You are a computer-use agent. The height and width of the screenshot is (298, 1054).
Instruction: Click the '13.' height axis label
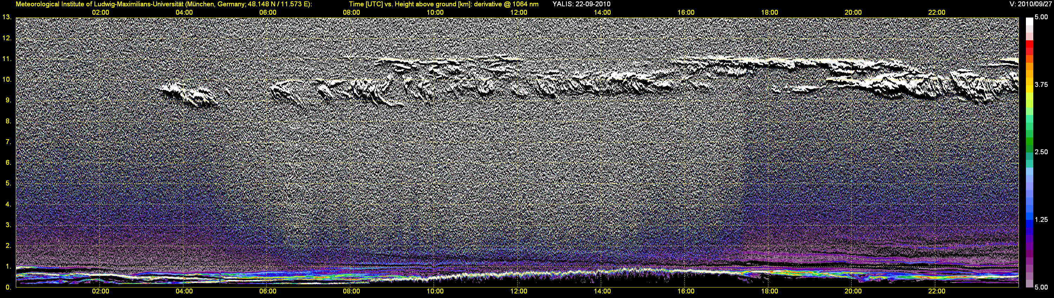tap(7, 17)
